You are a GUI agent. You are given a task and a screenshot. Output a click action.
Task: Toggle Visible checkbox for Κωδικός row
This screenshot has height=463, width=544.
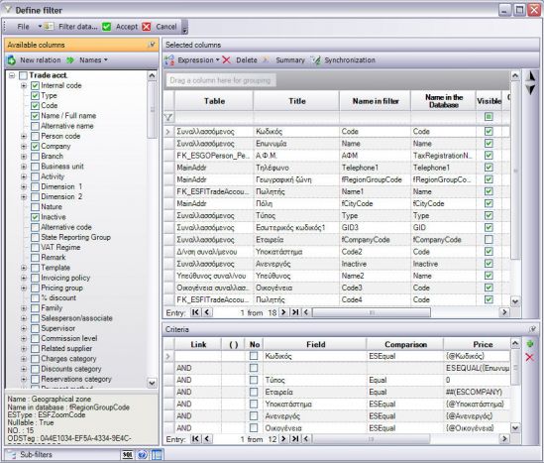(x=489, y=132)
